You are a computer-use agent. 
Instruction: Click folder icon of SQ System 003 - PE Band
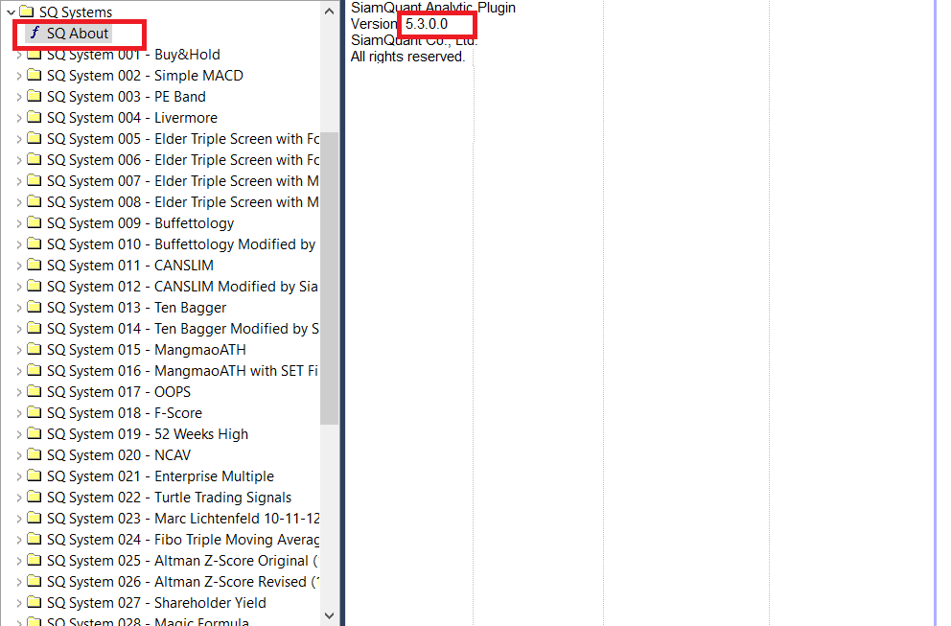(x=35, y=97)
